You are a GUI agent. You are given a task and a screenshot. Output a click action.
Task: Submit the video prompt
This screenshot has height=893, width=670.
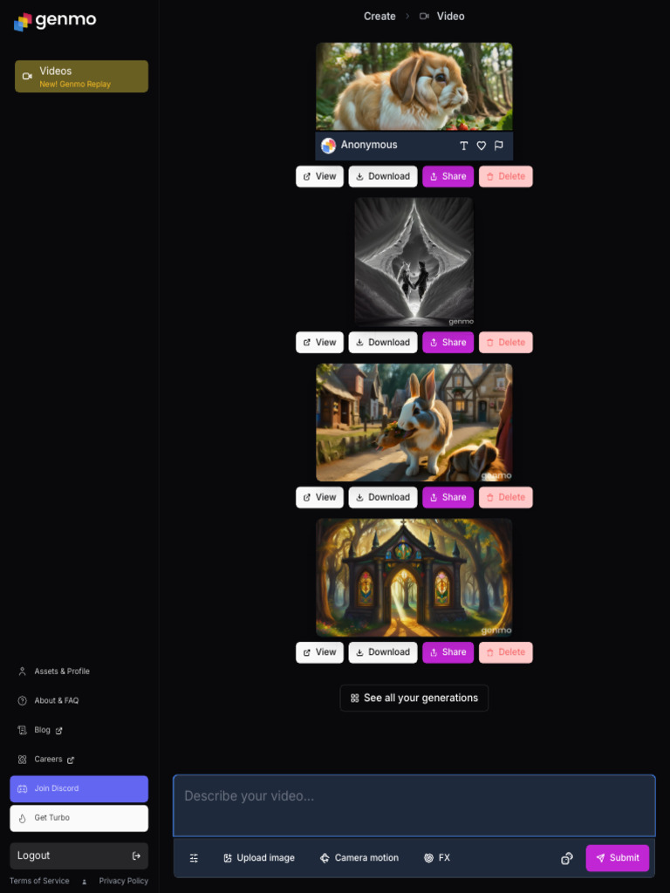[x=618, y=858]
